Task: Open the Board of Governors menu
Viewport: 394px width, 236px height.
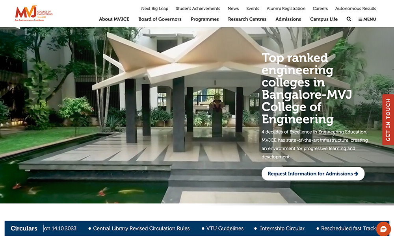Action: [160, 19]
